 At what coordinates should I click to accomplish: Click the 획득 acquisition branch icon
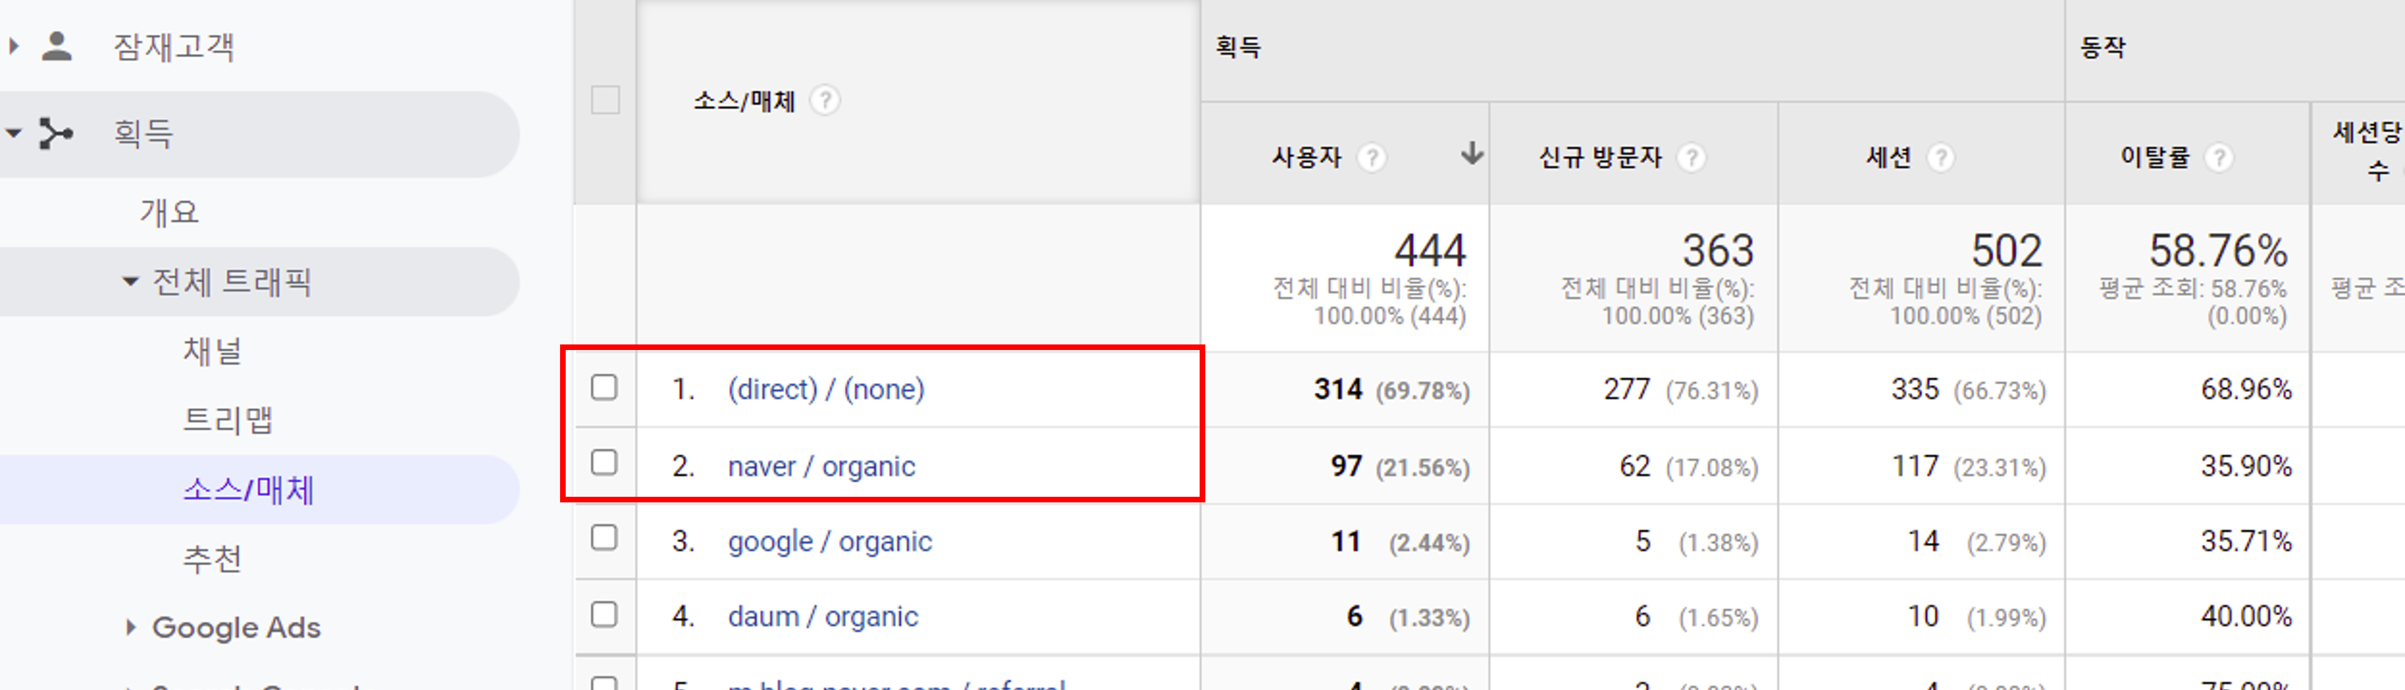pyautogui.click(x=55, y=133)
